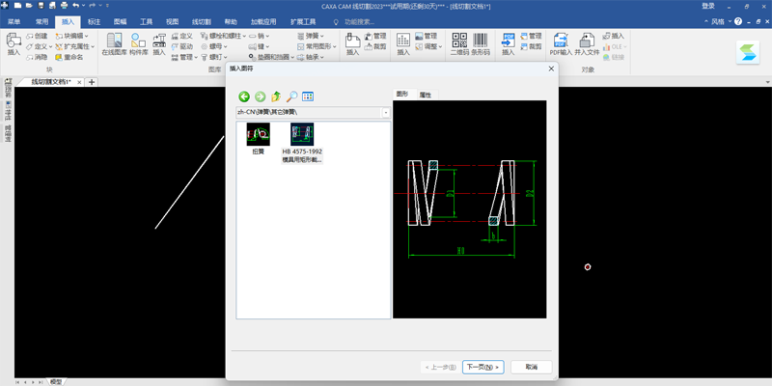Click the 取消 cancel button
Screen dimensions: 772x386
(x=532, y=368)
